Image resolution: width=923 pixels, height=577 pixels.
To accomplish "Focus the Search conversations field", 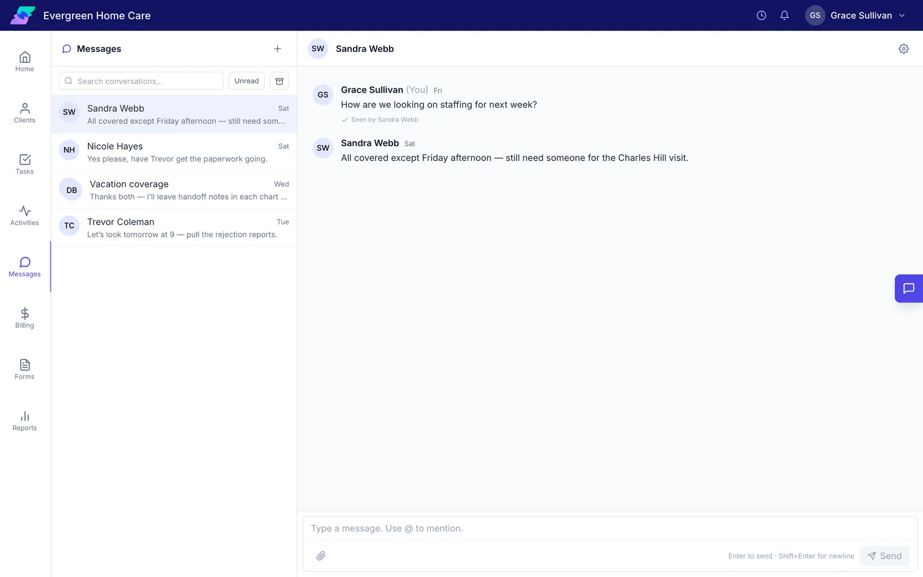I will coord(141,81).
